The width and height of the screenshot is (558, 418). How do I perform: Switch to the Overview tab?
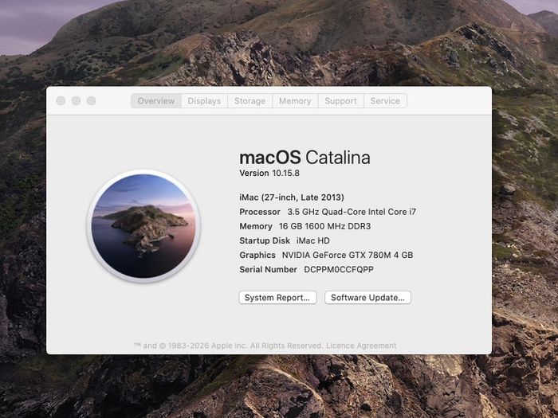tap(156, 101)
